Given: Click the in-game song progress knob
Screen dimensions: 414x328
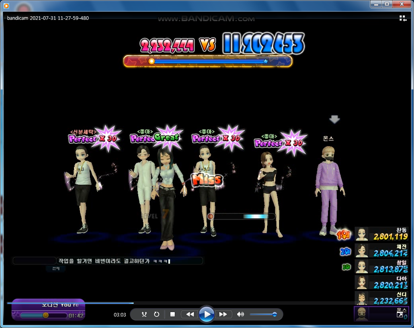Looking at the screenshot, I should (46, 315).
